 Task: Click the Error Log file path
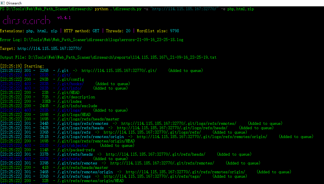[104, 40]
